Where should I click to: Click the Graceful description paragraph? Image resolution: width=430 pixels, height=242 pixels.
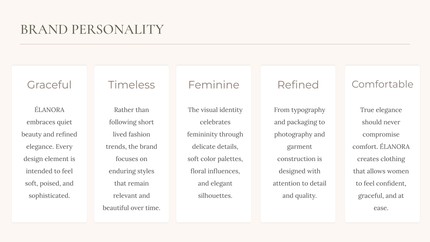coord(49,153)
